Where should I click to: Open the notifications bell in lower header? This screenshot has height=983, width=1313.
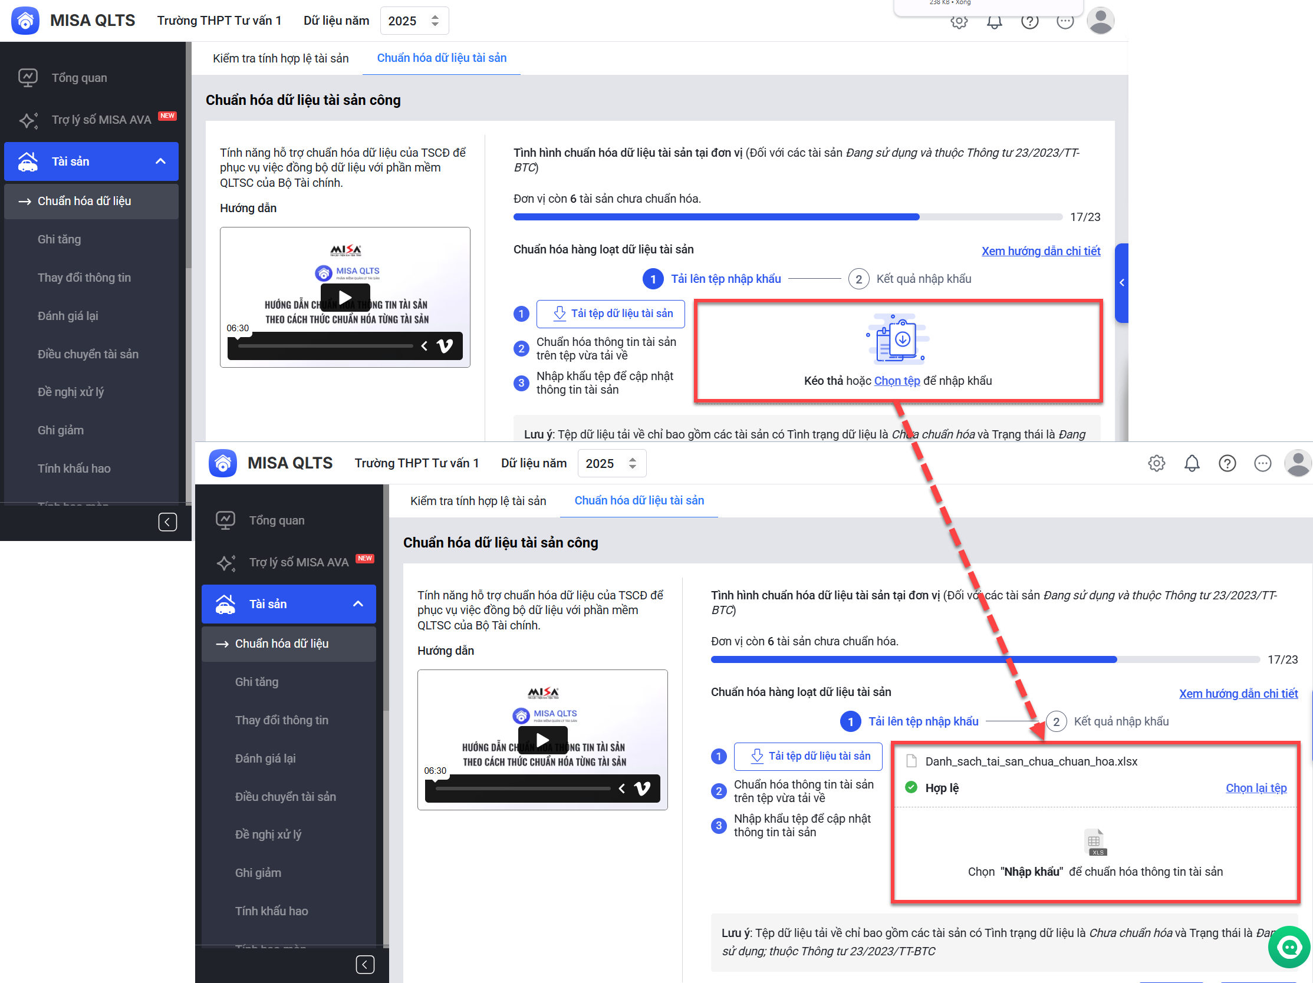point(1192,463)
